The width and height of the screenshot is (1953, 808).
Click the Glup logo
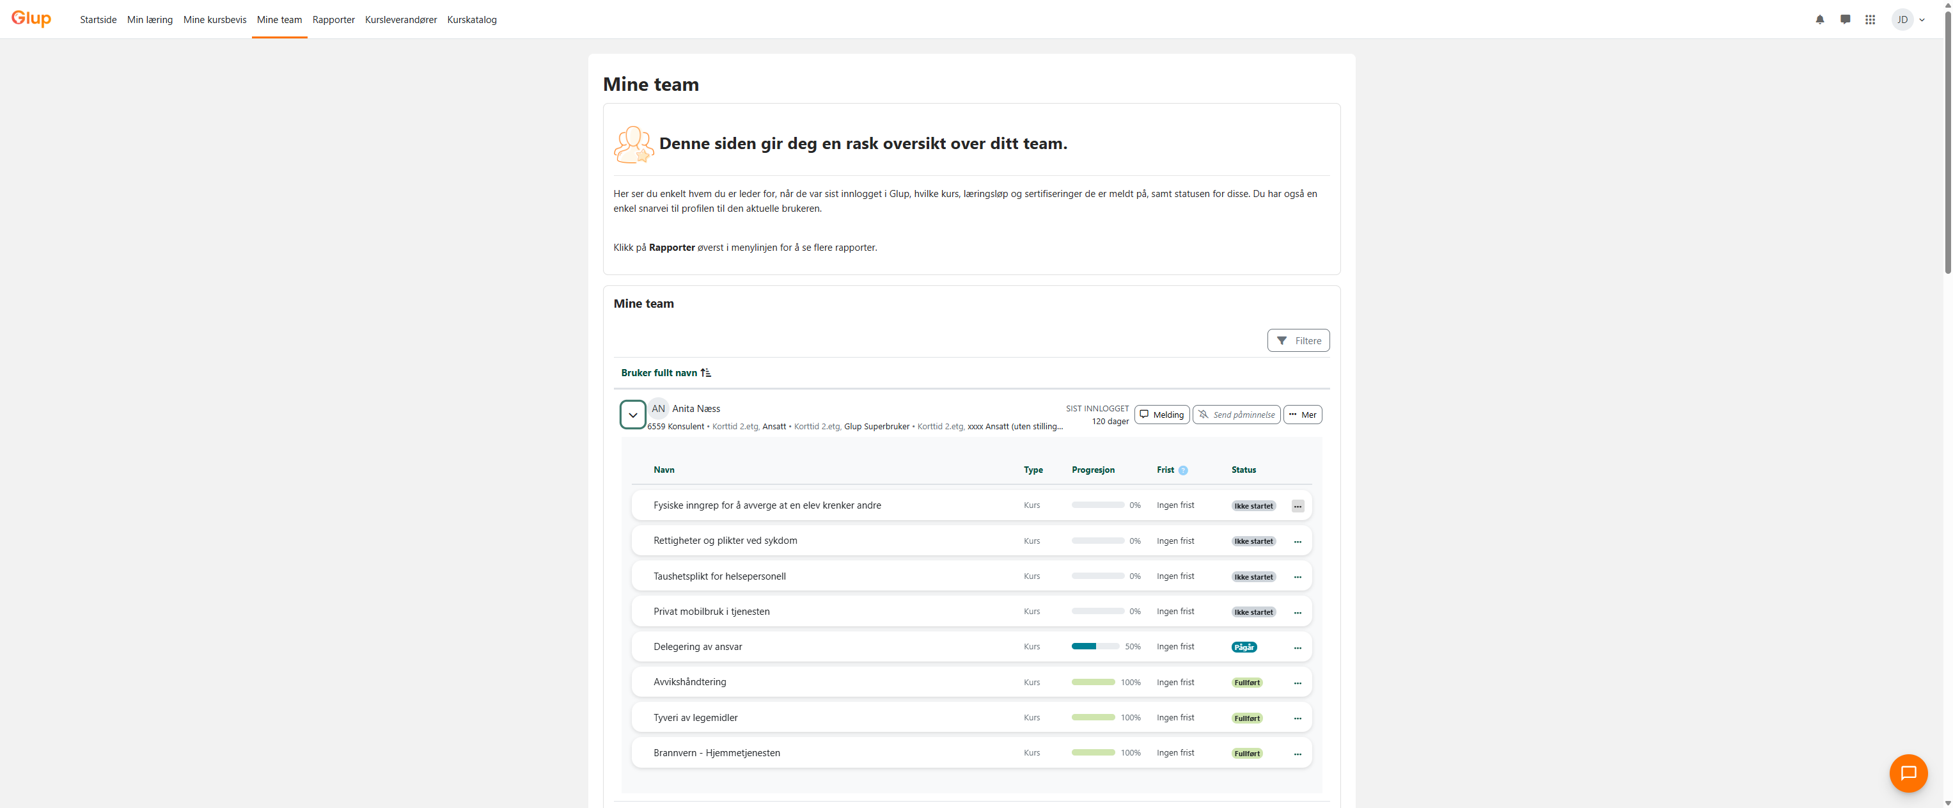tap(31, 18)
